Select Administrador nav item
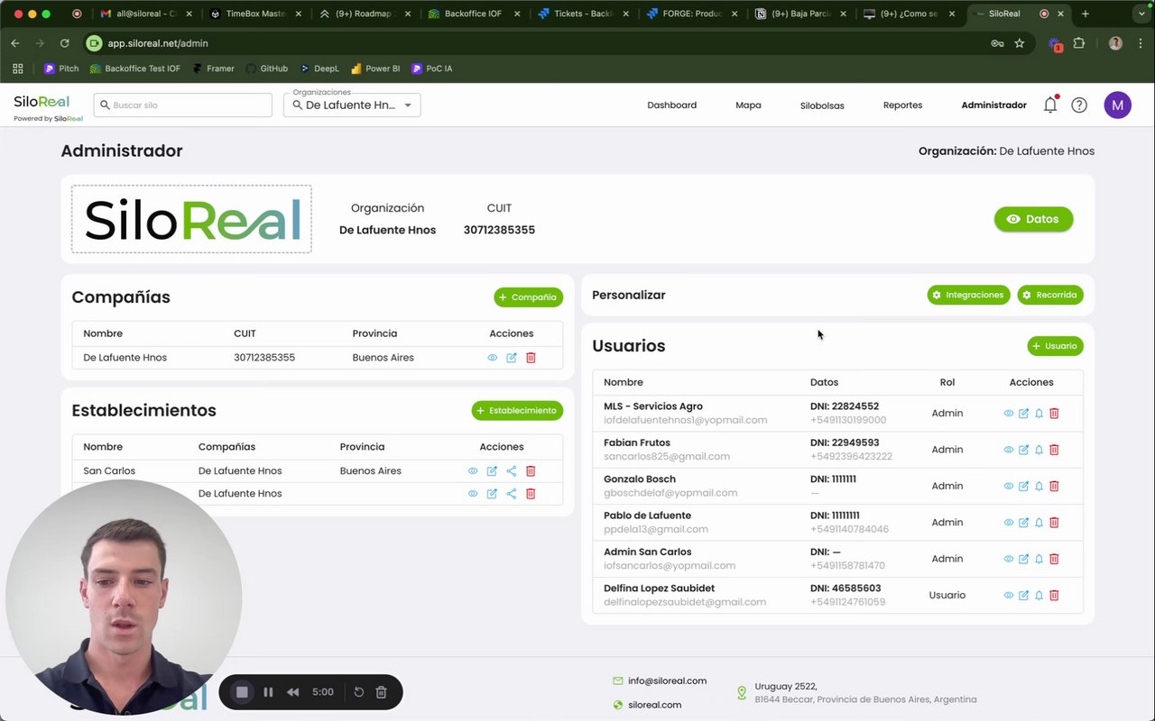The image size is (1155, 721). [993, 105]
